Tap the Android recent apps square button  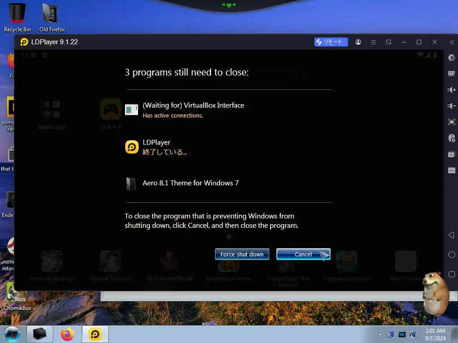[452, 274]
